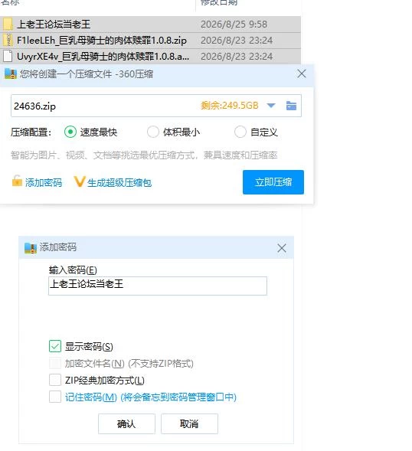412x451 pixels.
Task: Select the 速度最快 compression option
Action: click(x=70, y=132)
